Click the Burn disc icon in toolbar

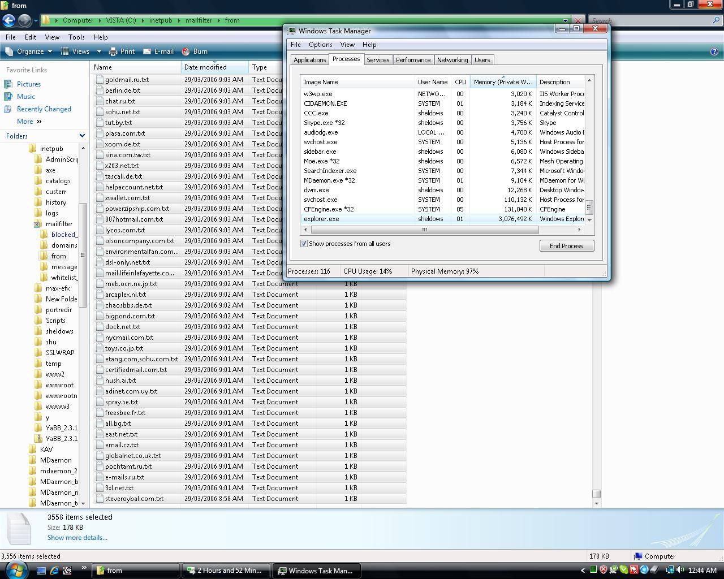[x=186, y=51]
